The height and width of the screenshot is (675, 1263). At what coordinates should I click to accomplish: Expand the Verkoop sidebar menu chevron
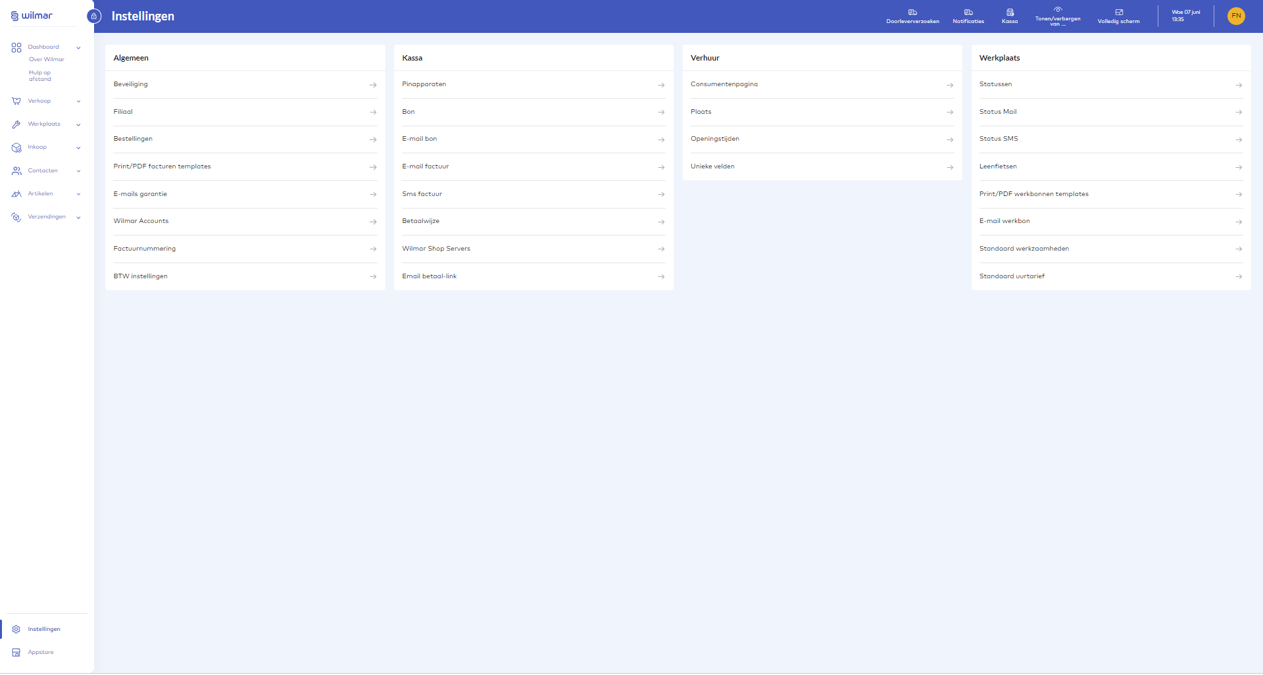78,101
